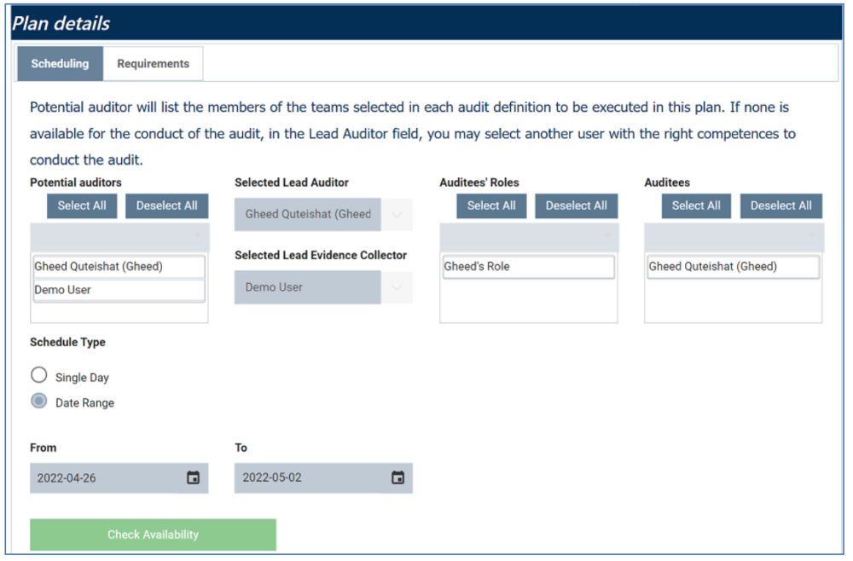Viewport: 853px width, 561px height.
Task: Open the Auditees filter dropdown
Action: (734, 237)
